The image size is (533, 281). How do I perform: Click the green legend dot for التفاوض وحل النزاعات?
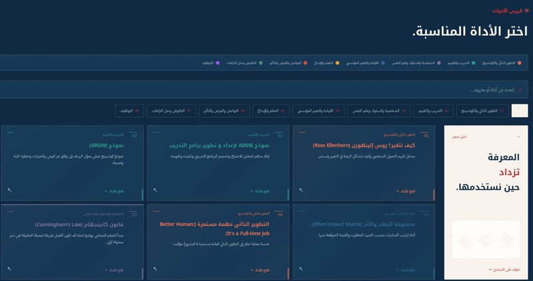(261, 63)
